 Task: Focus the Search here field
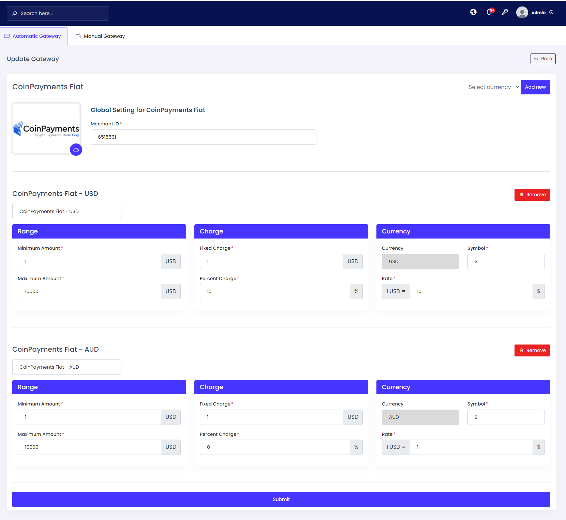58,14
